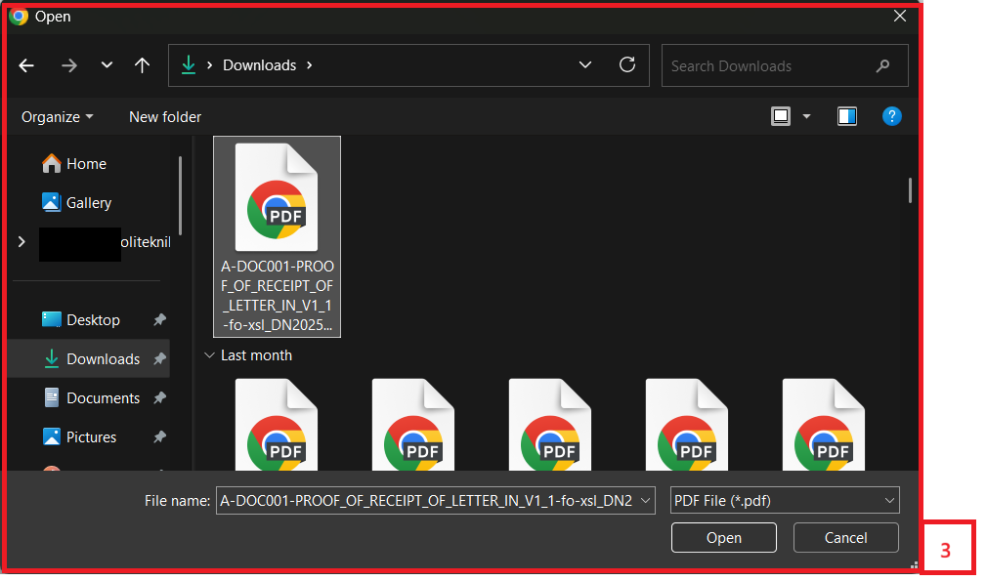986x581 pixels.
Task: Select Desktop in the navigation pane
Action: [93, 320]
